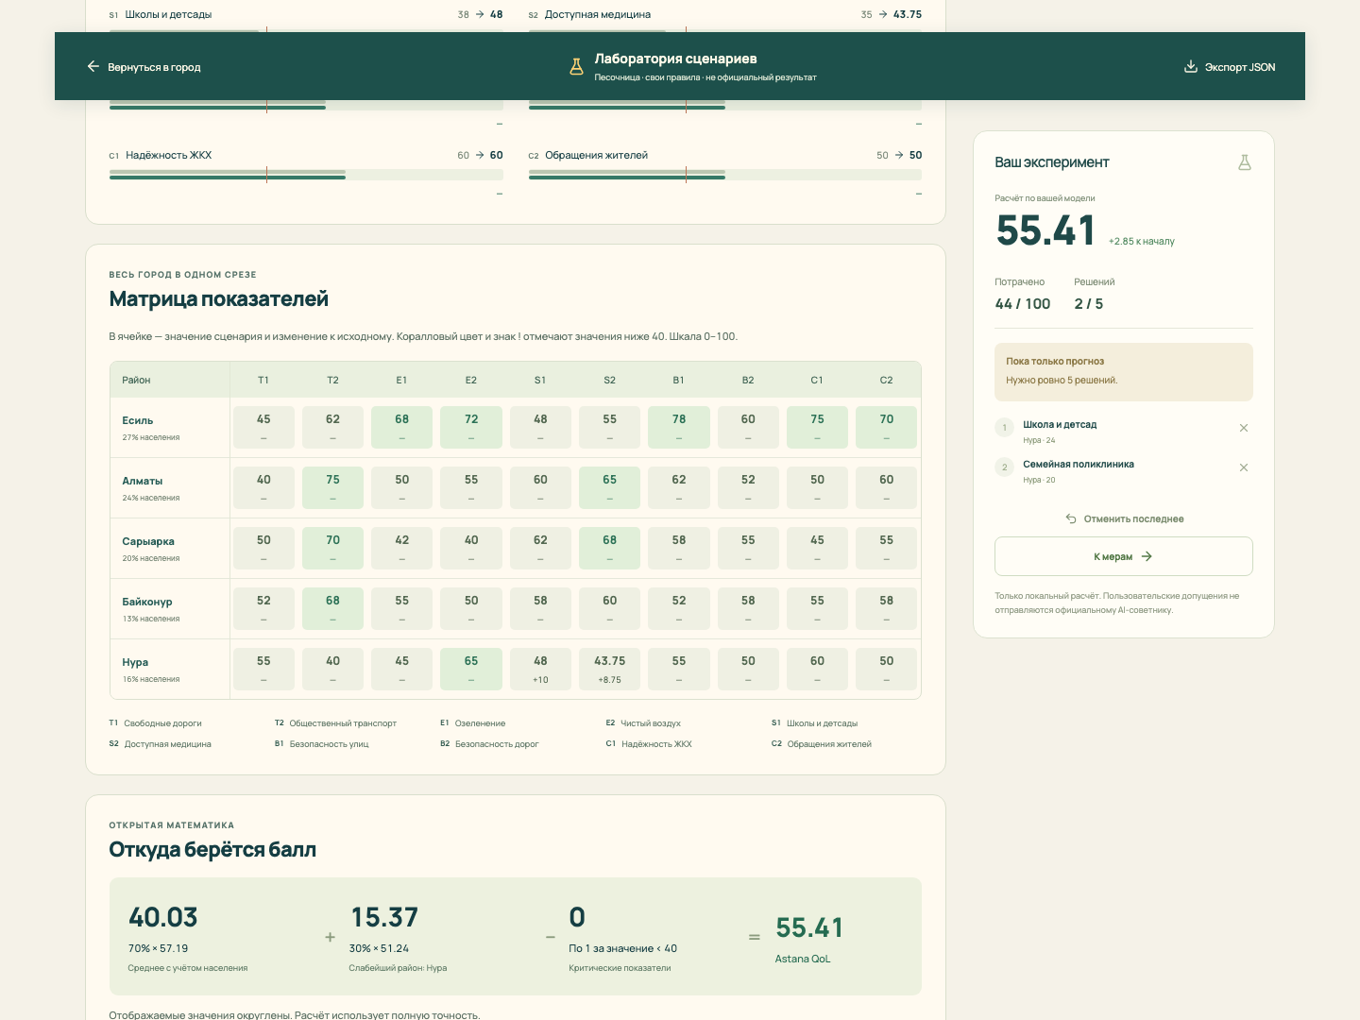Click the "Безопасность улиц" legend entry
Viewport: 1360px width, 1020px height.
322,744
